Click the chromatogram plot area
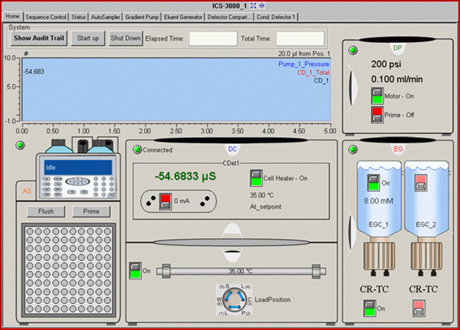The height and width of the screenshot is (330, 460). pyautogui.click(x=176, y=90)
